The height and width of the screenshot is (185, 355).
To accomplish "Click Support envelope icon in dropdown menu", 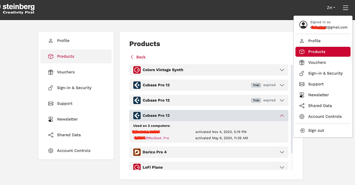I will tap(302, 84).
